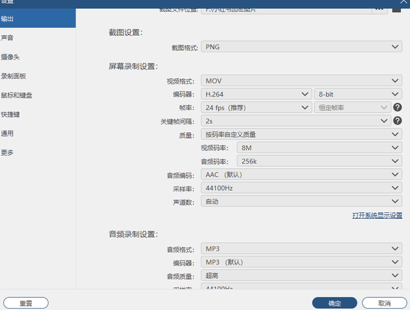Switch to the 声音 settings tab
Screen dimensions: 410x310
pyautogui.click(x=38, y=38)
